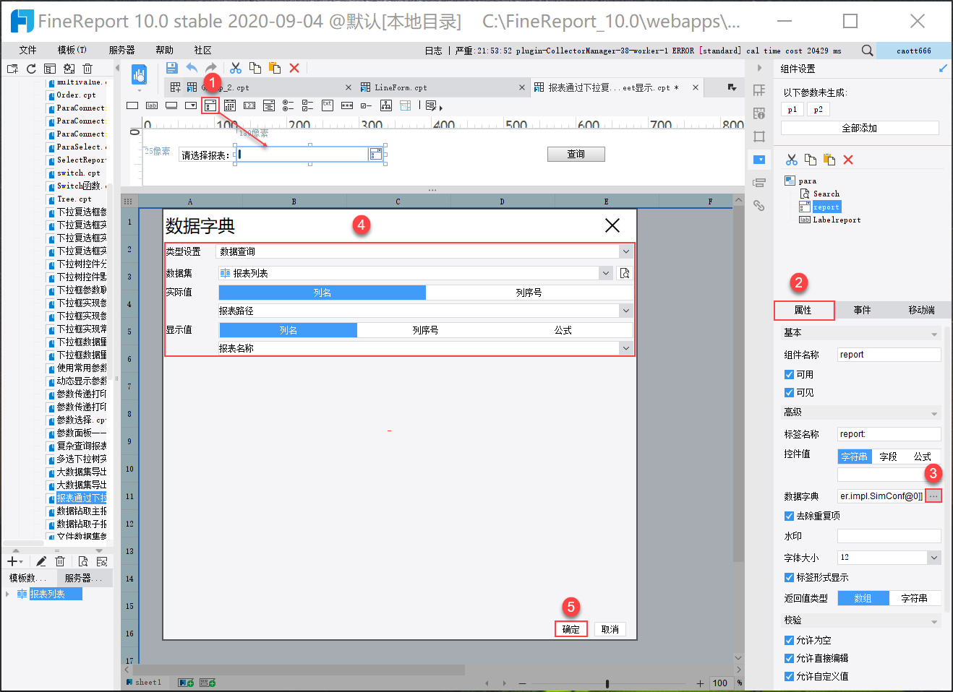Viewport: 953px width, 692px height.
Task: Click 确定 in the data dictionary dialog
Action: [571, 629]
